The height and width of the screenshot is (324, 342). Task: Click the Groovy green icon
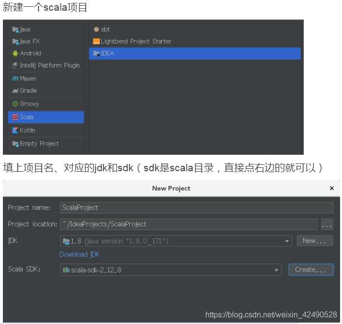(x=16, y=104)
